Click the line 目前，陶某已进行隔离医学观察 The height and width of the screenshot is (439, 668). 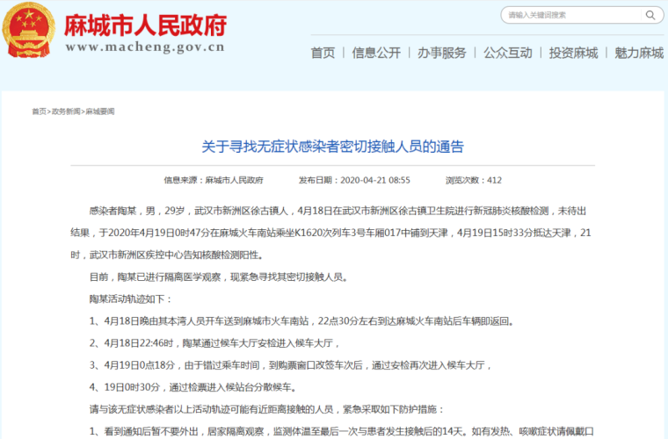tap(220, 277)
